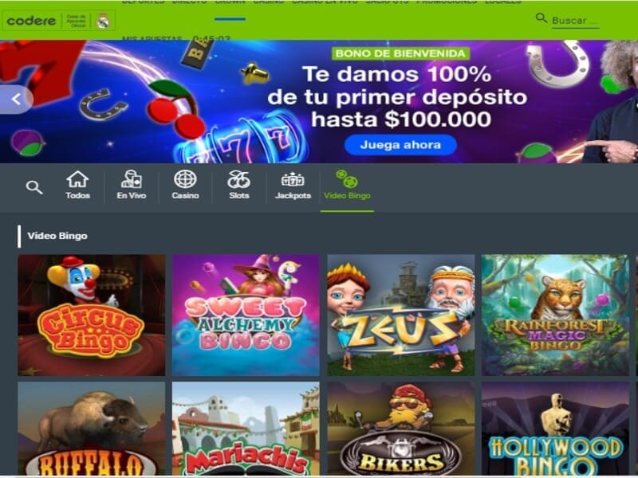The width and height of the screenshot is (638, 478).
Task: Click the Juega ahora button
Action: (x=400, y=145)
